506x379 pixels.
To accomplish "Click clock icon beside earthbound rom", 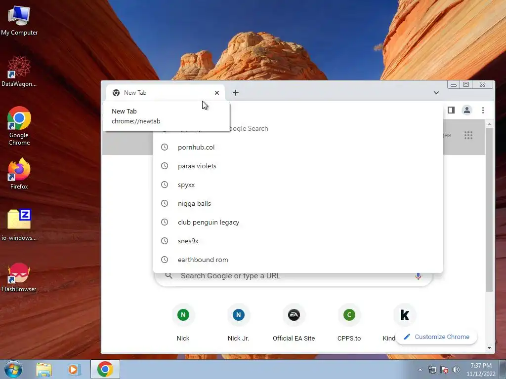I will click(x=165, y=260).
